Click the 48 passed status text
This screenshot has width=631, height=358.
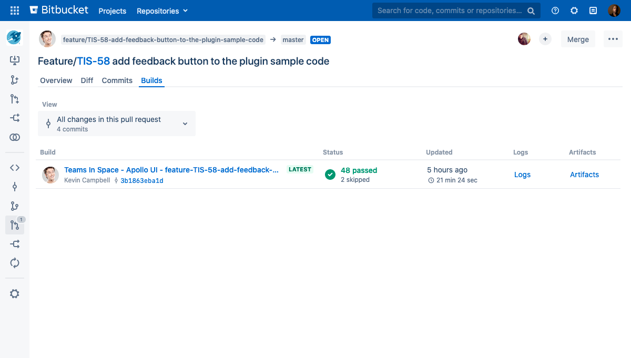[x=359, y=170]
